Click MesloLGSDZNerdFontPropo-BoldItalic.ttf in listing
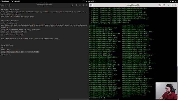 (x=138, y=63)
